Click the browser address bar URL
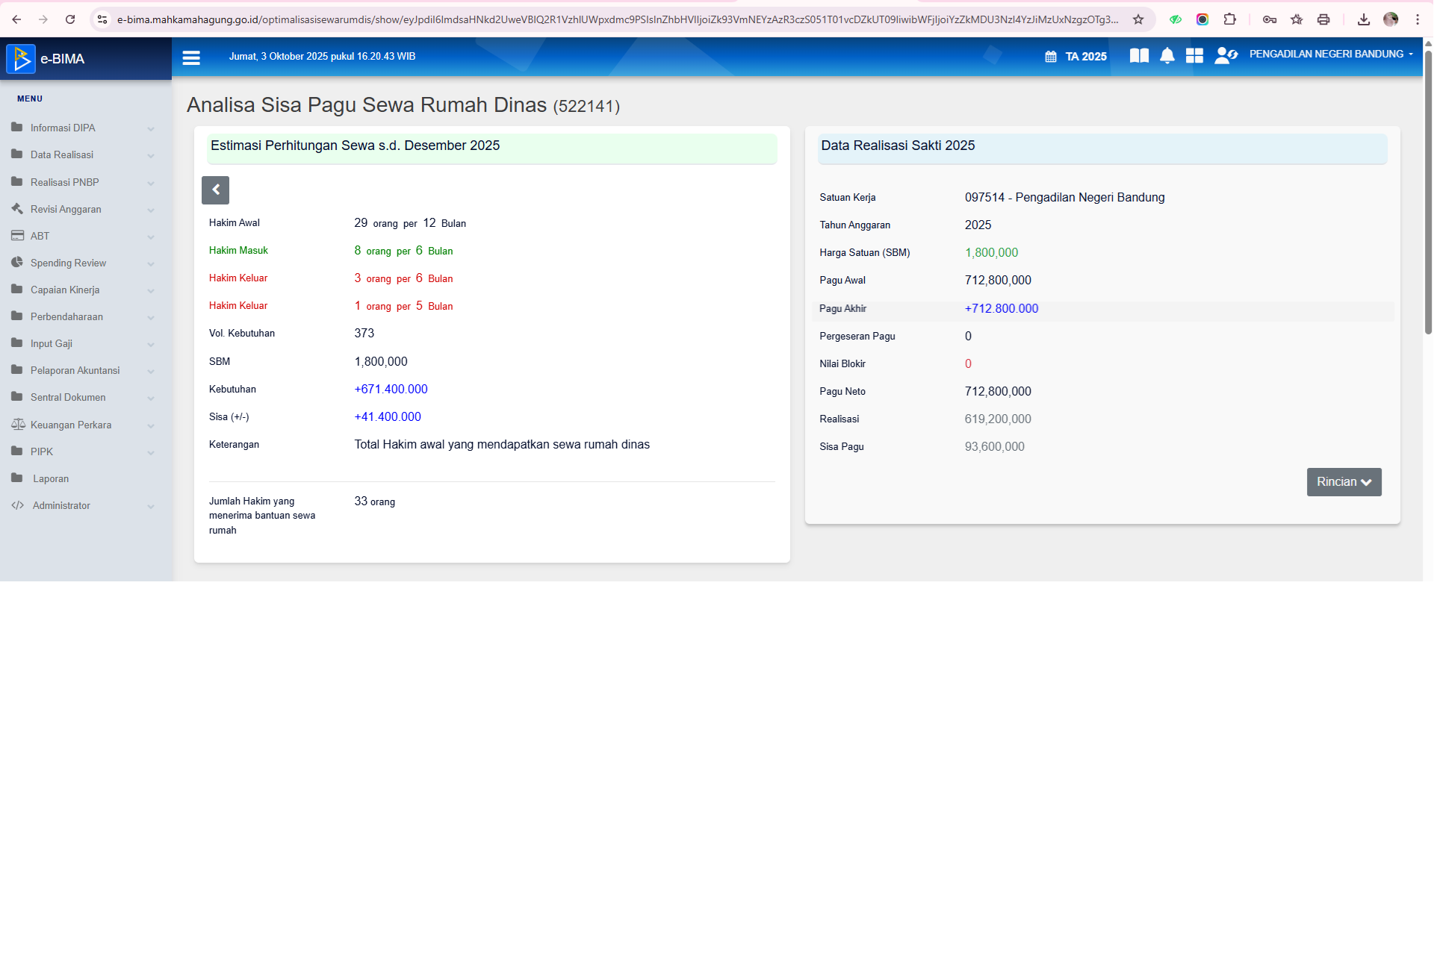 (617, 19)
